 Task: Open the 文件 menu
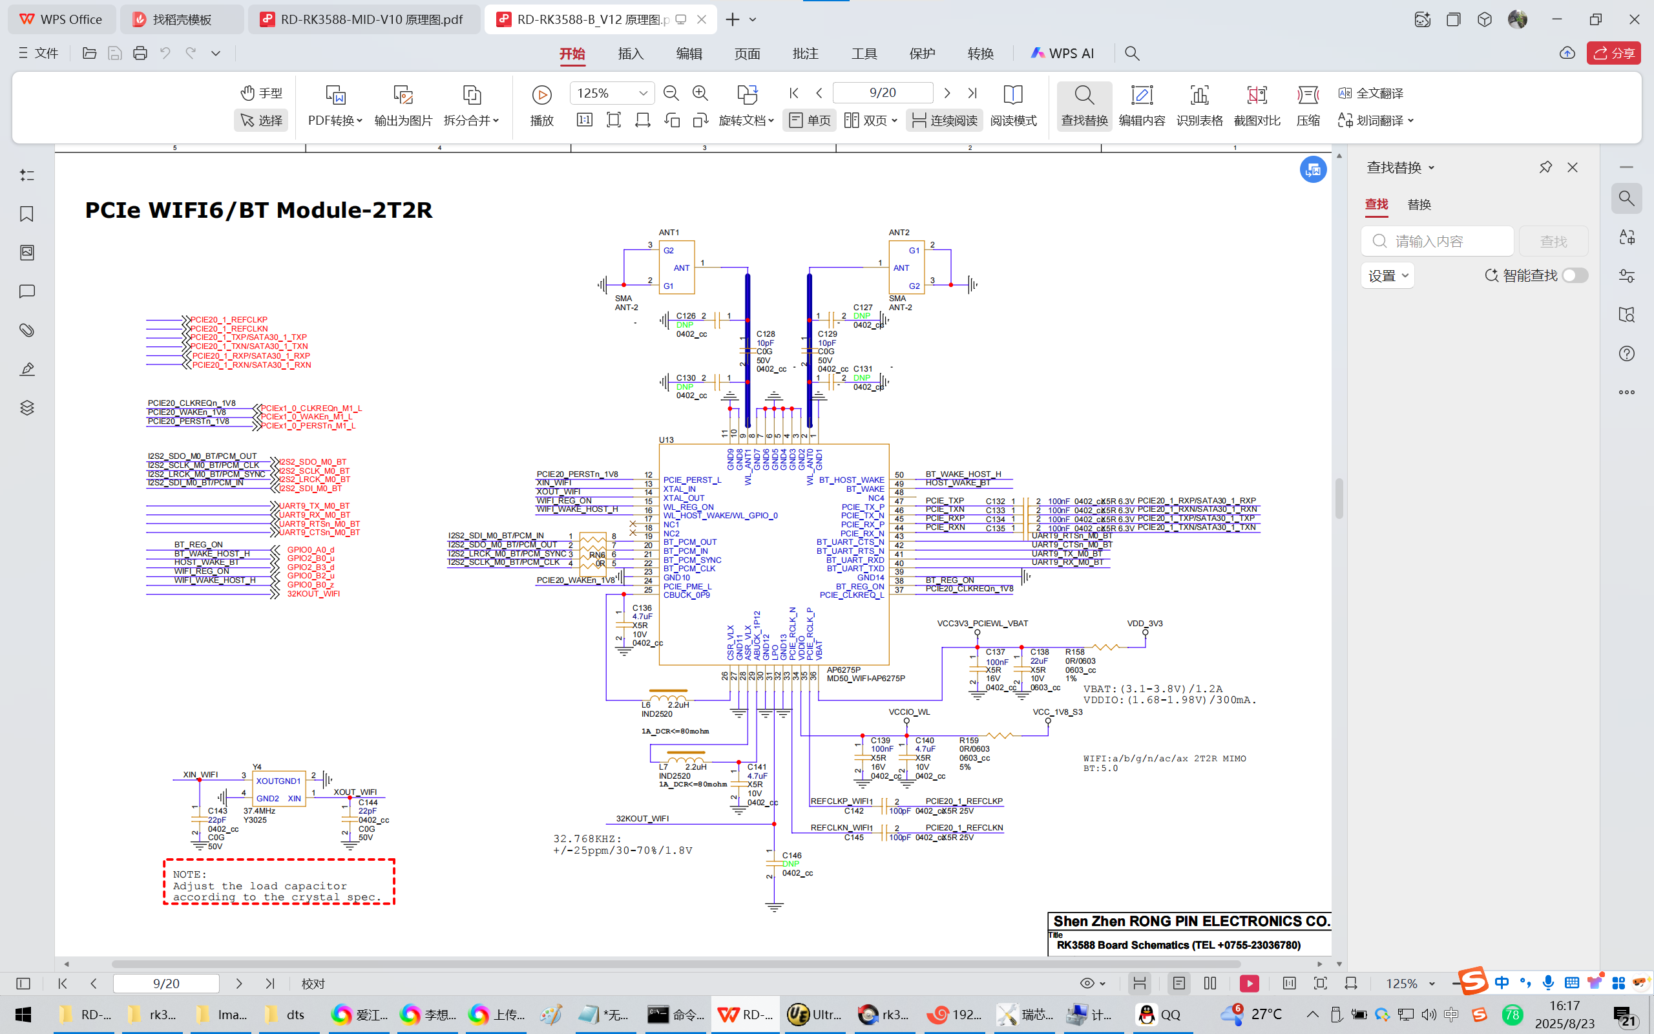point(39,52)
